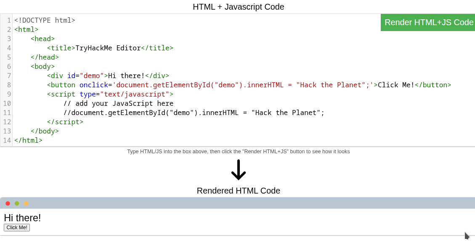The width and height of the screenshot is (475, 241).
Task: Click the yellow dot in the mock browser bar
Action: 26,203
